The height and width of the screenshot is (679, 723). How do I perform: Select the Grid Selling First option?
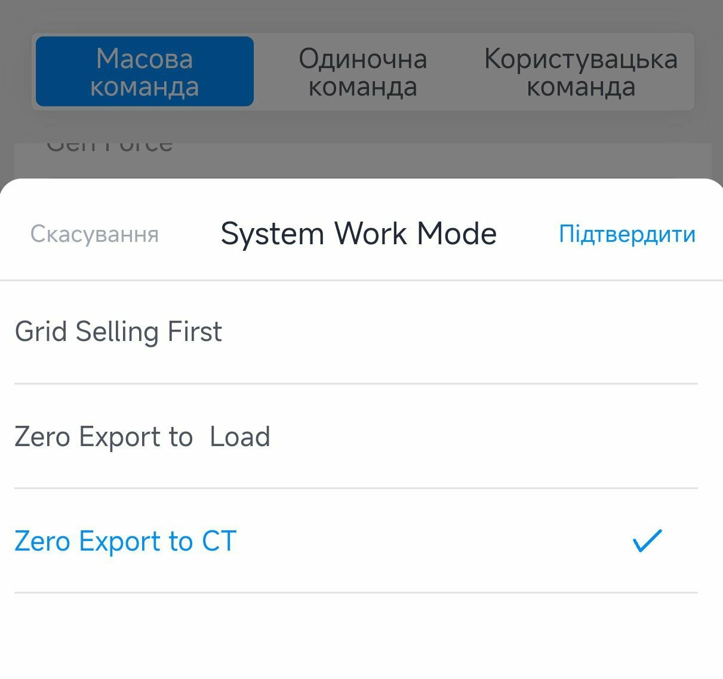click(x=356, y=332)
